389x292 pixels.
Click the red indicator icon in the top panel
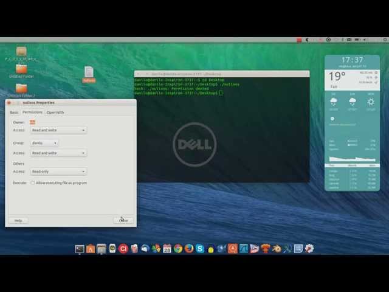(299, 40)
